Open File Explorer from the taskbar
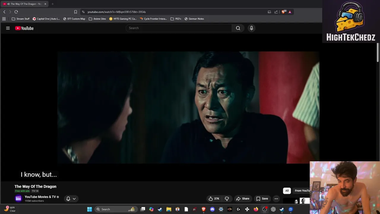The height and width of the screenshot is (214, 380). coord(169,209)
